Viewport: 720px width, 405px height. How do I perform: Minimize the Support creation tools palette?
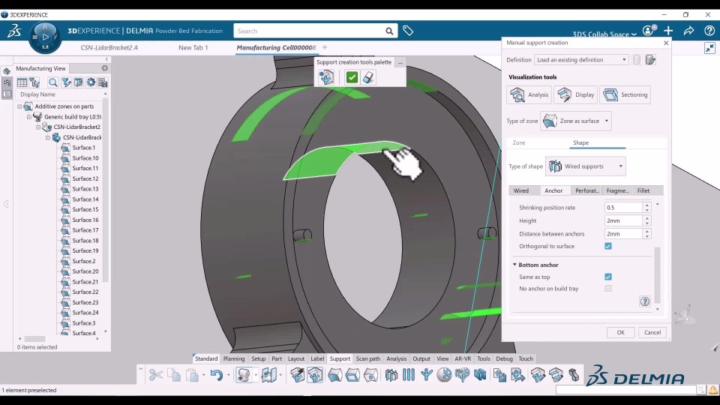(400, 62)
